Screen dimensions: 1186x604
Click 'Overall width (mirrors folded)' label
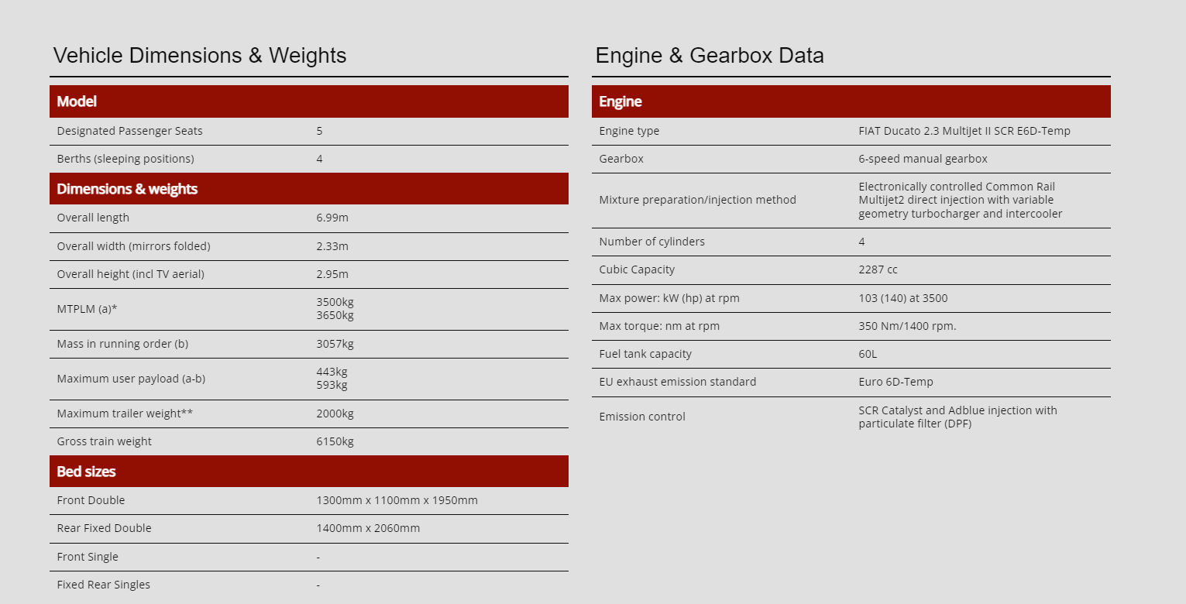133,246
